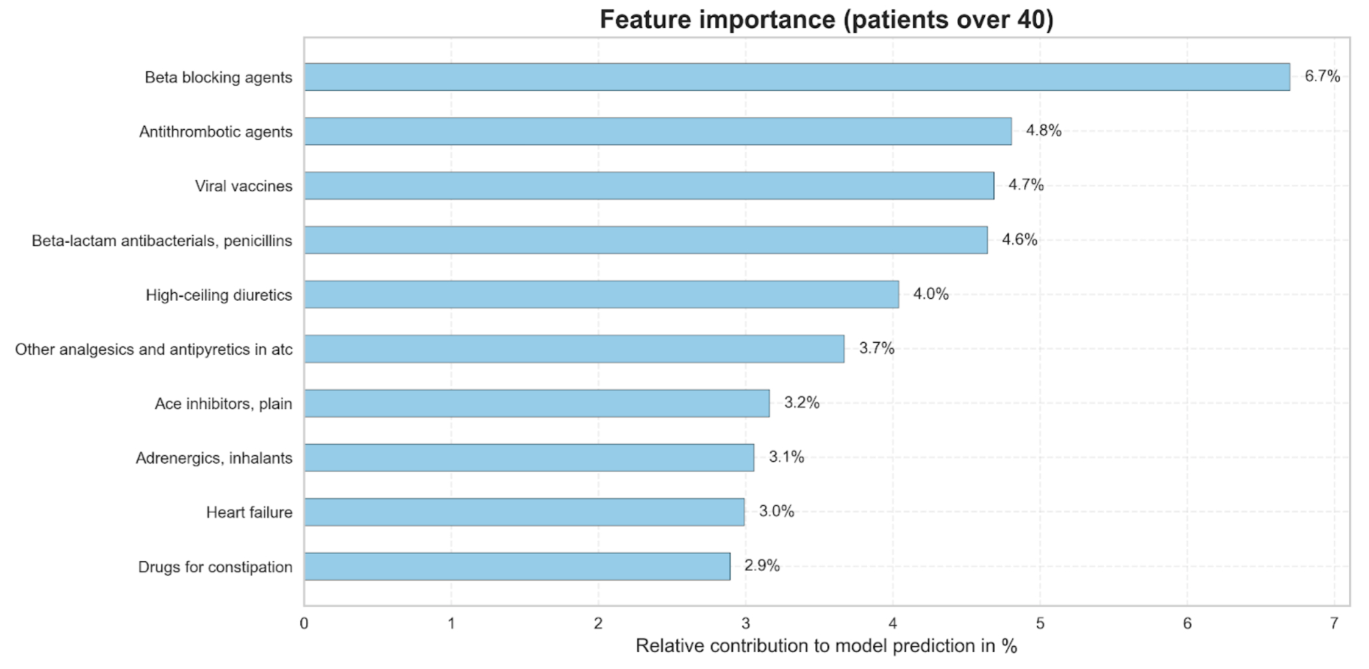Click the 6.7% value label
This screenshot has height=669, width=1369.
click(1322, 76)
